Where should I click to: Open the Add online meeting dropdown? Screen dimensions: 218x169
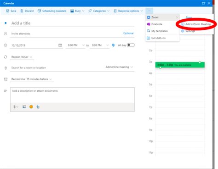[119, 67]
